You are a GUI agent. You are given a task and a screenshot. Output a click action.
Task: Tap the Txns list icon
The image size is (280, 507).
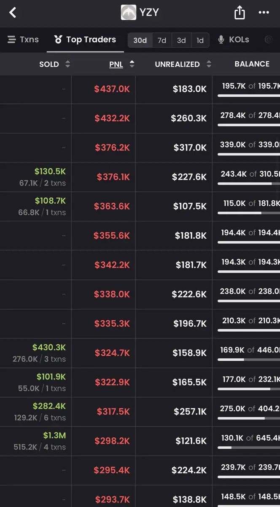pos(11,40)
